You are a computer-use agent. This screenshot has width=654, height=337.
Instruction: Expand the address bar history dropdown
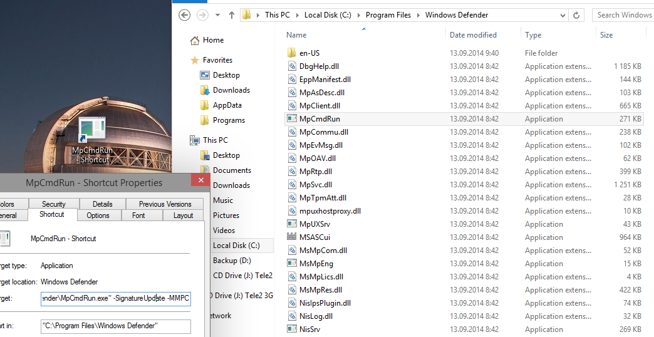coord(563,15)
